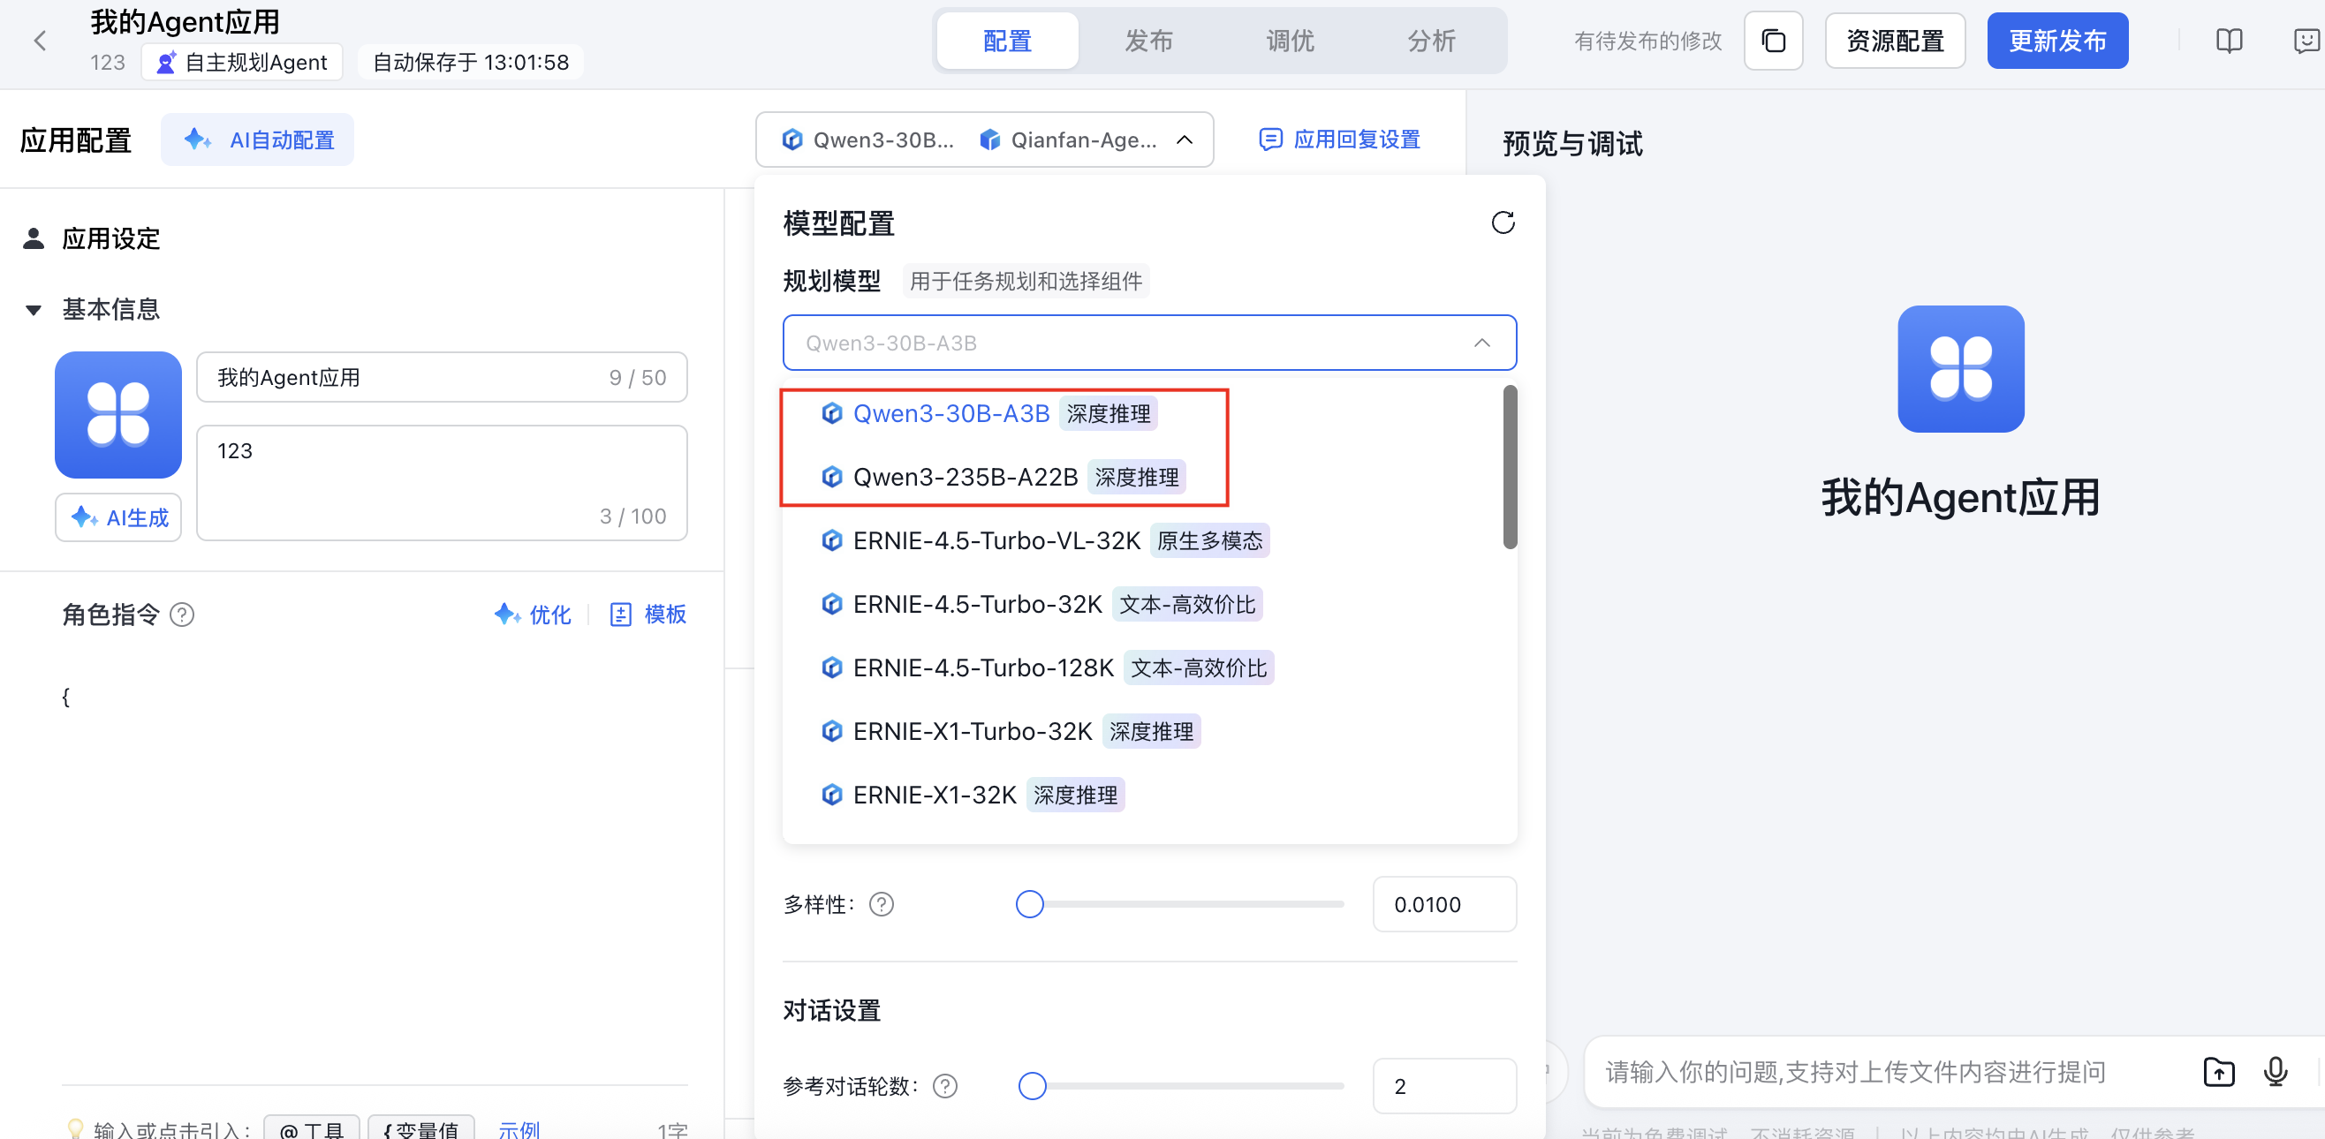
Task: Select ERNIE-4.5-Turbo-VL-32K model option
Action: tap(1149, 540)
